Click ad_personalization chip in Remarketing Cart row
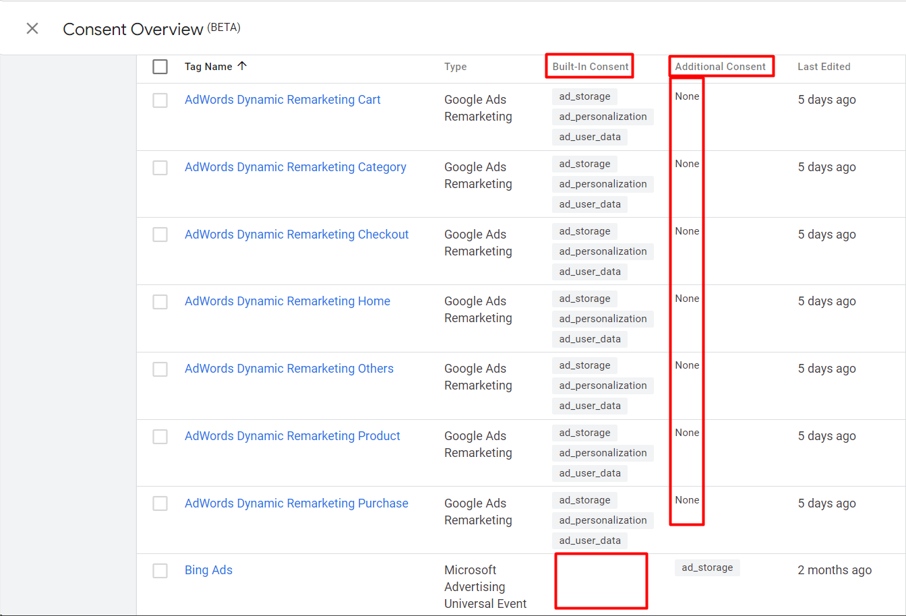This screenshot has width=906, height=616. (603, 117)
